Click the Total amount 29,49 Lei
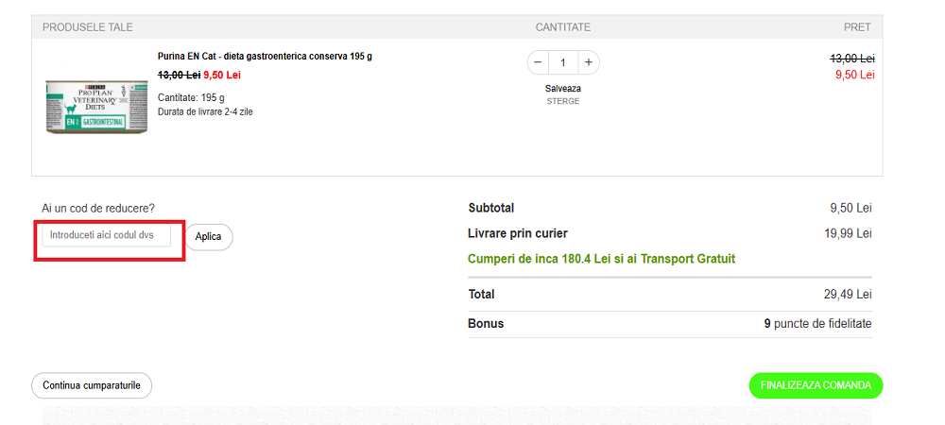The image size is (945, 425). click(848, 295)
